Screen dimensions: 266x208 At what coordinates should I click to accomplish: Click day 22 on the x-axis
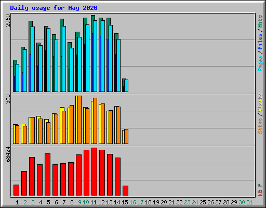click(179, 202)
